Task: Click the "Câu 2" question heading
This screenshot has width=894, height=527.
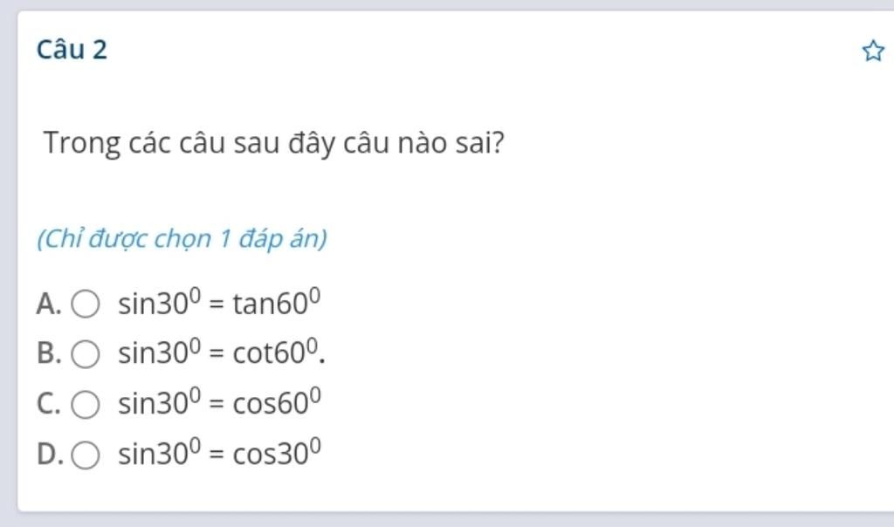Action: tap(72, 50)
